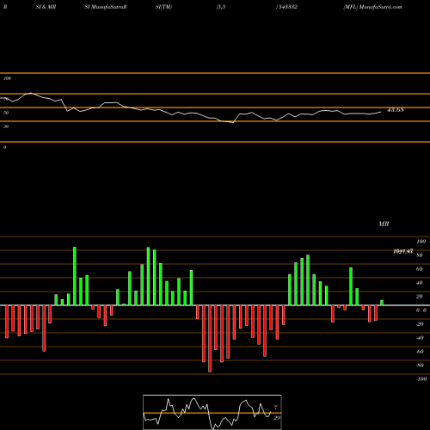Click the -60 label on the MR axis
The image size is (430, 430).
click(420, 352)
